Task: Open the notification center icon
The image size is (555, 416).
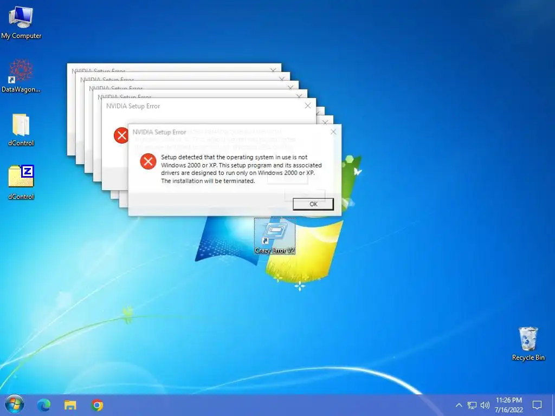Action: point(537,405)
